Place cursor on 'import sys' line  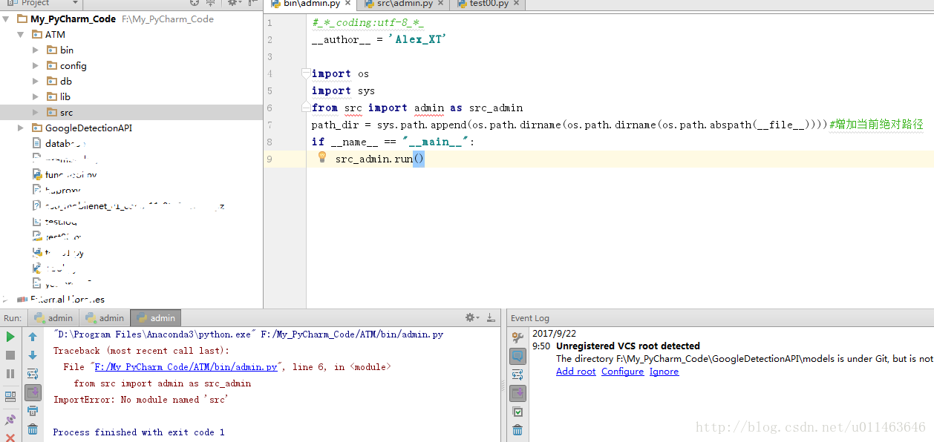coord(343,90)
